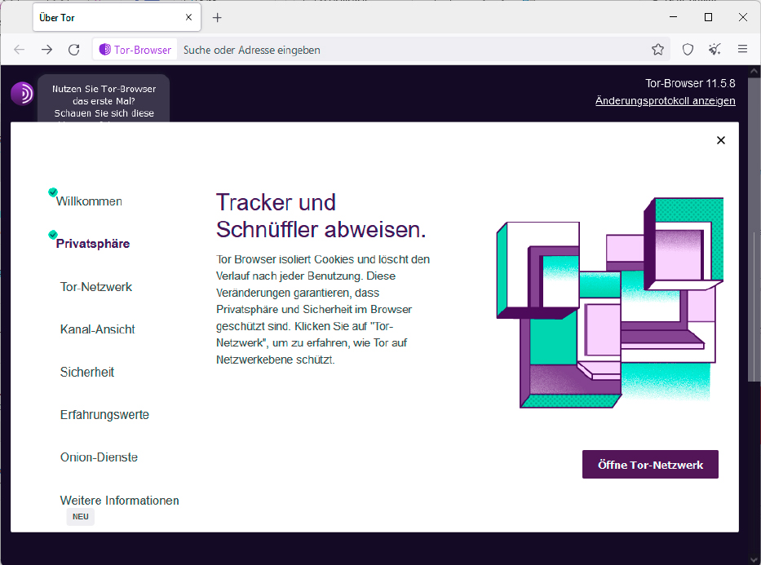Click the scrollbar up arrow
Viewport: 761px width, 565px height.
[x=754, y=71]
